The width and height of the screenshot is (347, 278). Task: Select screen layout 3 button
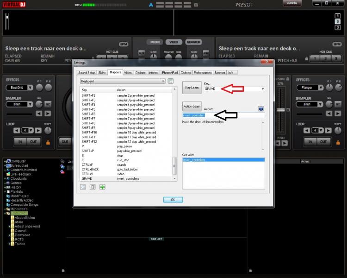click(x=337, y=27)
